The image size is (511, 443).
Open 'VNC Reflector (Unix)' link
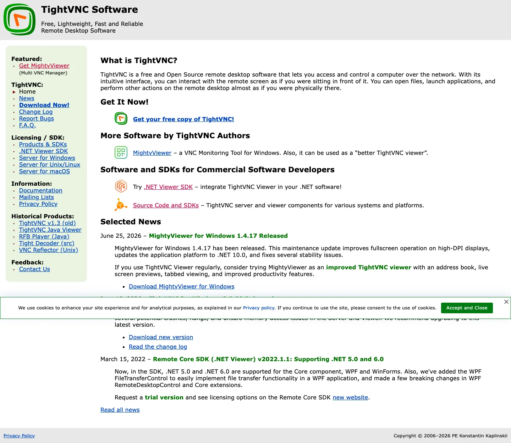pos(49,250)
